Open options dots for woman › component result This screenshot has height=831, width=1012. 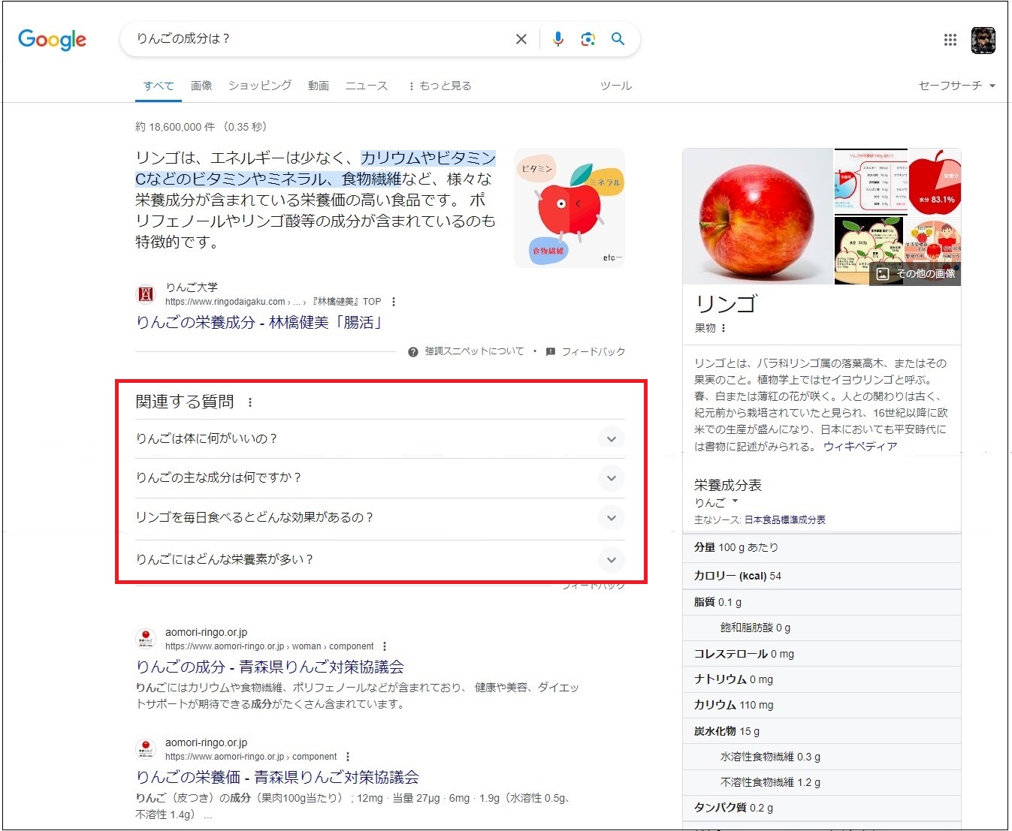385,646
